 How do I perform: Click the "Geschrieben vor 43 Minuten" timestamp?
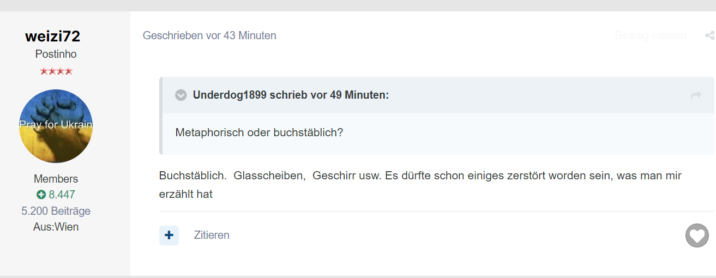(209, 36)
